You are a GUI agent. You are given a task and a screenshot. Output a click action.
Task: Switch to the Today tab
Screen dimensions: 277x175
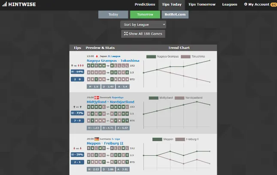pos(113,15)
